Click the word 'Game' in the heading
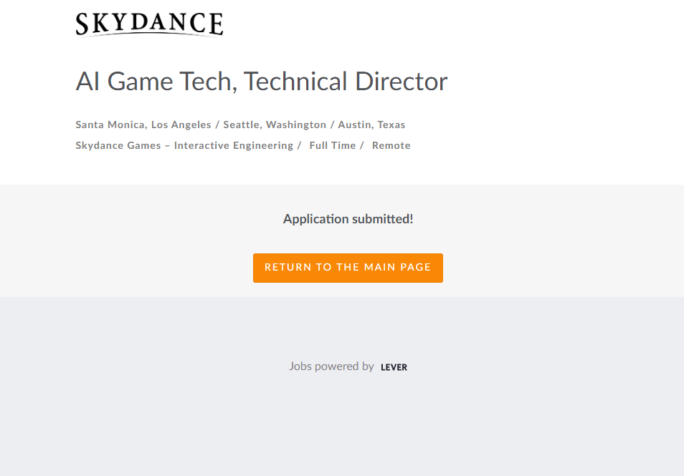The height and width of the screenshot is (476, 684). pyautogui.click(x=140, y=82)
